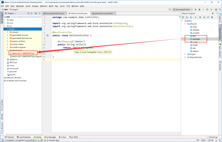222x142 pixels.
Task: Select Maven clean lifecycle phase
Action: point(195,27)
